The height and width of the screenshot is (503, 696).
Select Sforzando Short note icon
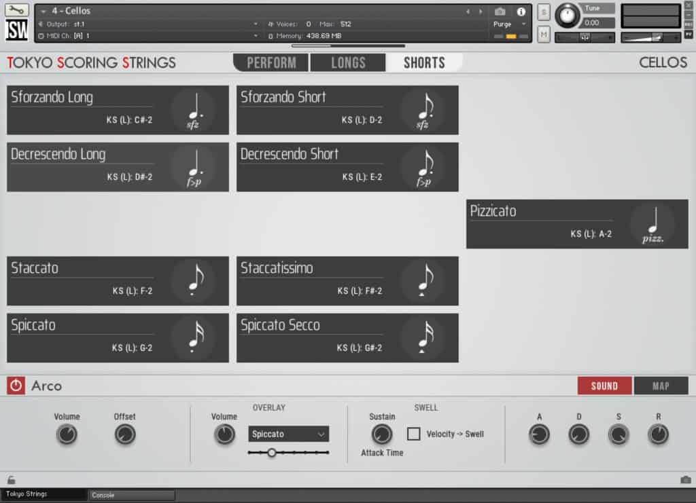423,110
